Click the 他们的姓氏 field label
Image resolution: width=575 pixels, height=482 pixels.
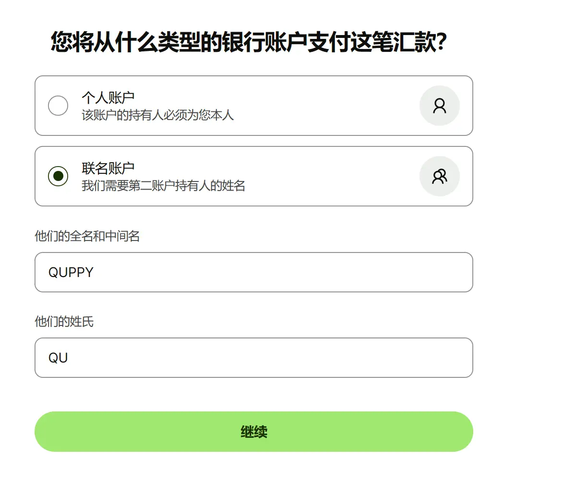pyautogui.click(x=64, y=322)
